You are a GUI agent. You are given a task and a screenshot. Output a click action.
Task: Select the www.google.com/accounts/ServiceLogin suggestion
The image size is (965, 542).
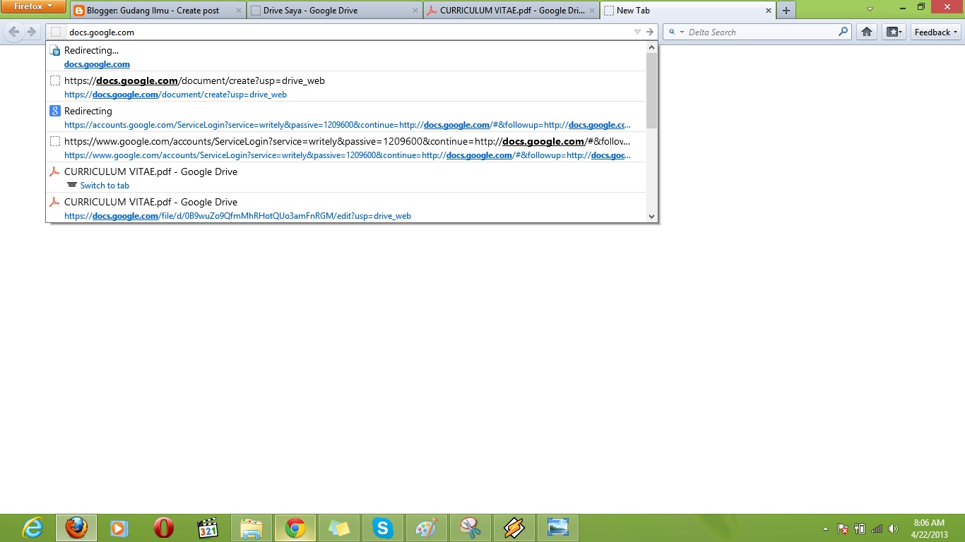click(x=346, y=147)
